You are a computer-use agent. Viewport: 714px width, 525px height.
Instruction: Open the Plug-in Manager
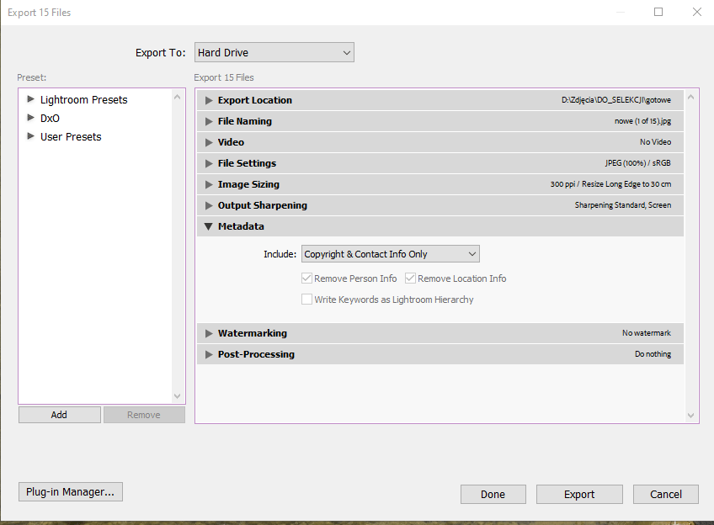(71, 492)
